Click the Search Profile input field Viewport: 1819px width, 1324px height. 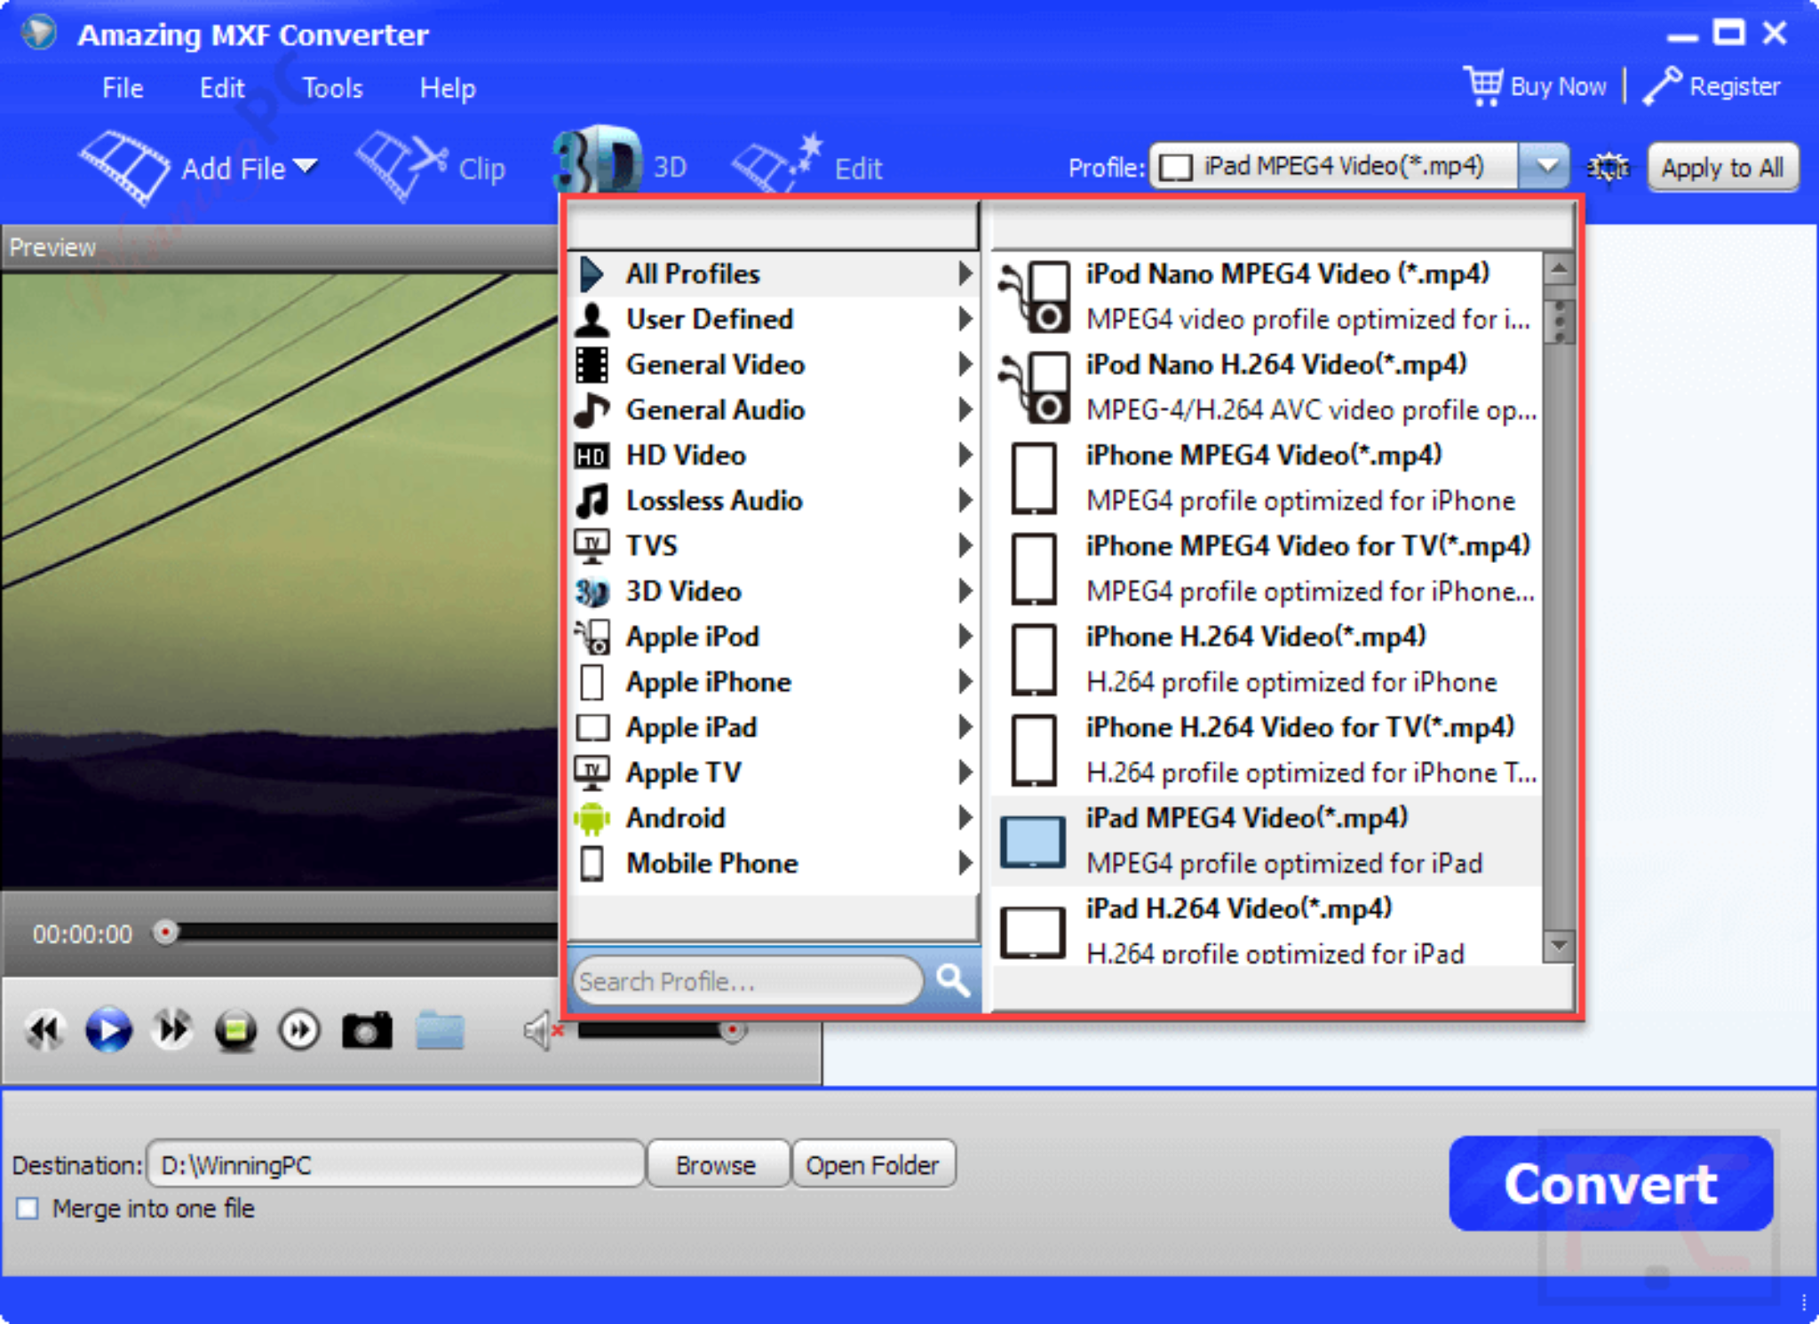(747, 981)
